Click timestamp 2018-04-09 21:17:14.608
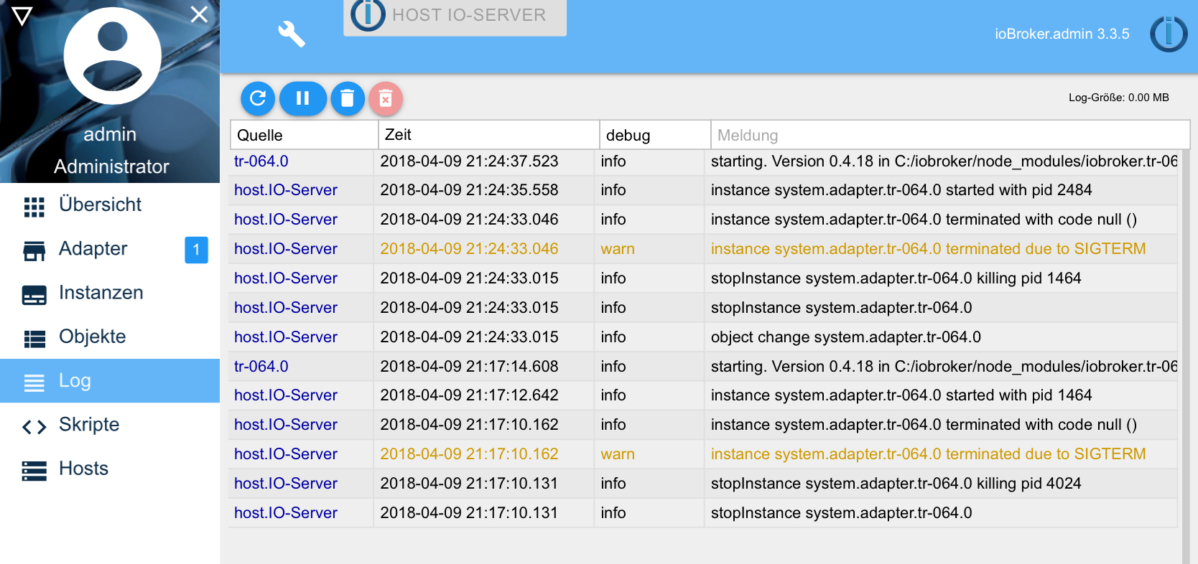The width and height of the screenshot is (1198, 564). tap(469, 367)
